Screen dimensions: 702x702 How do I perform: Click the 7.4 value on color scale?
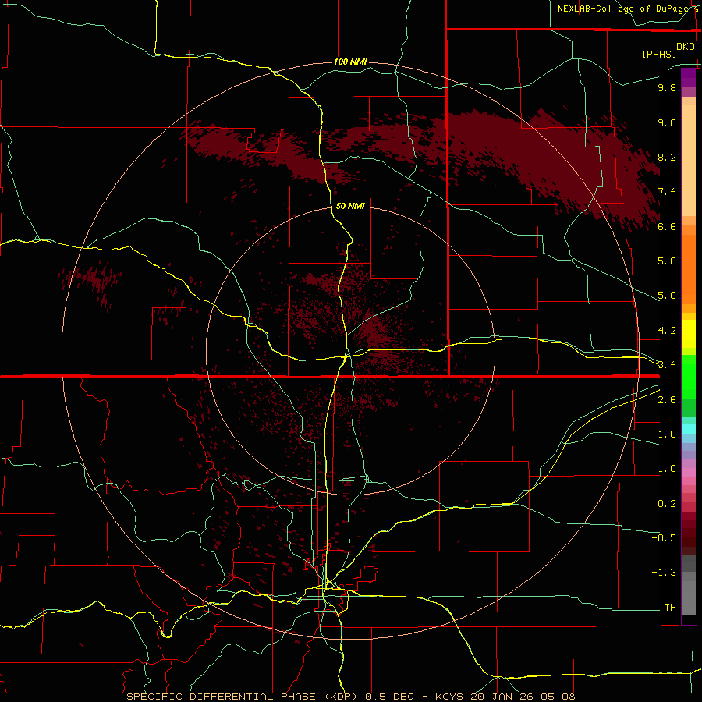[x=667, y=192]
